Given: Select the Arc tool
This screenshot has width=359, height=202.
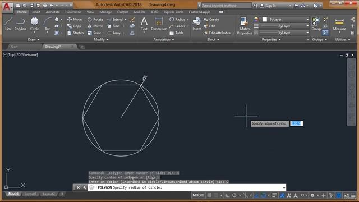Looking at the screenshot, I should (47, 24).
